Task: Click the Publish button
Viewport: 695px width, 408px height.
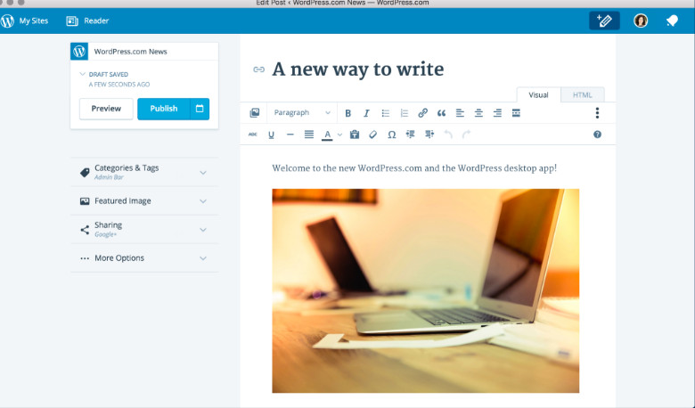Action: point(164,109)
